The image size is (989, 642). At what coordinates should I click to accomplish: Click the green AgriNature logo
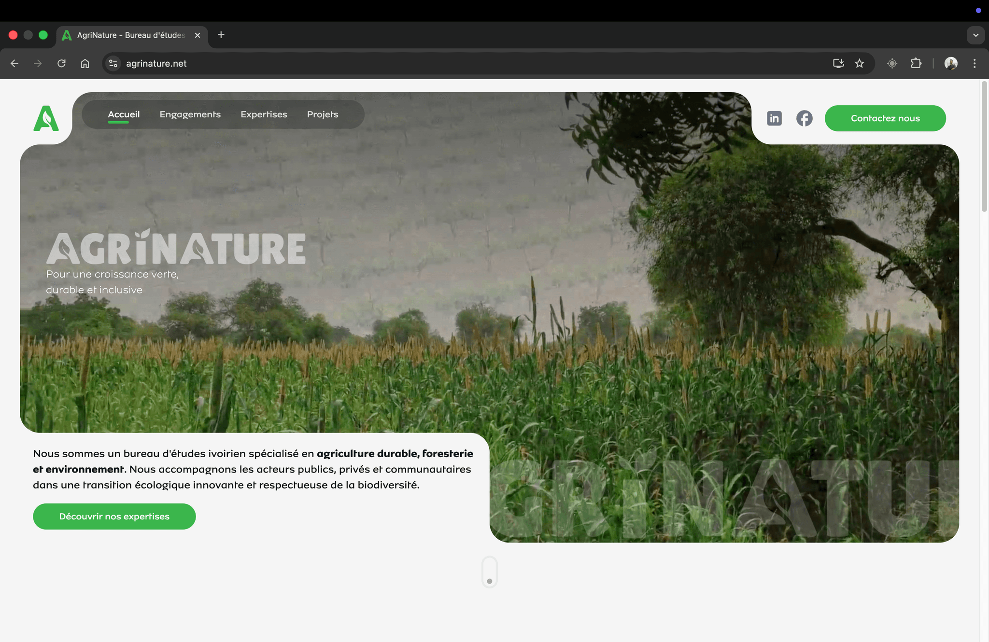click(x=46, y=118)
